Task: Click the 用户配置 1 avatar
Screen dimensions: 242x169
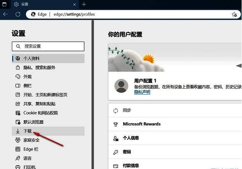Action: pyautogui.click(x=121, y=86)
